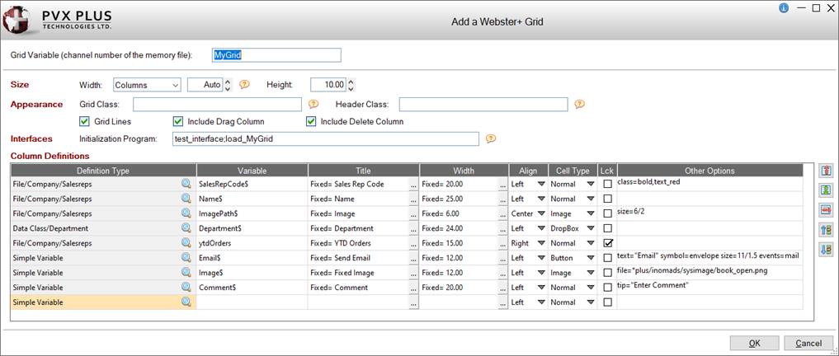Open Align dropdown for SalesRepCode$ row
839x356 pixels.
click(x=541, y=184)
